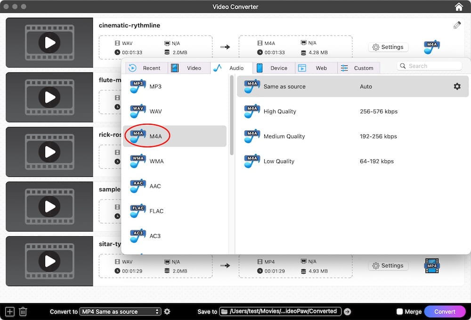The image size is (471, 320).
Task: Select AAC audio format
Action: pyautogui.click(x=175, y=186)
